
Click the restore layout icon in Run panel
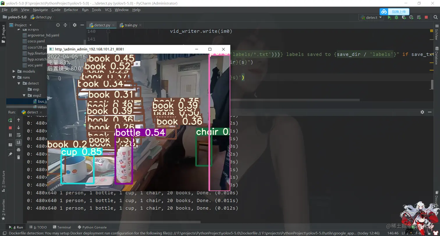[x=10, y=145]
